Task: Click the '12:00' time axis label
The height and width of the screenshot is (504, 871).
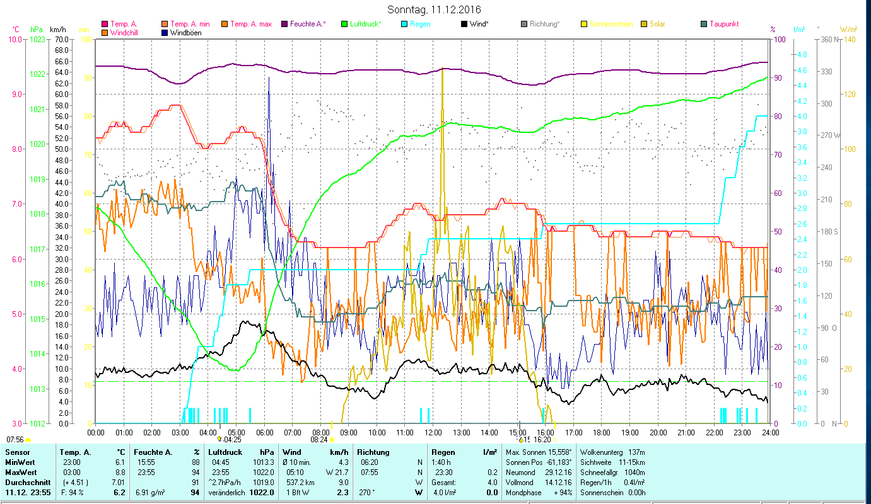Action: click(433, 432)
